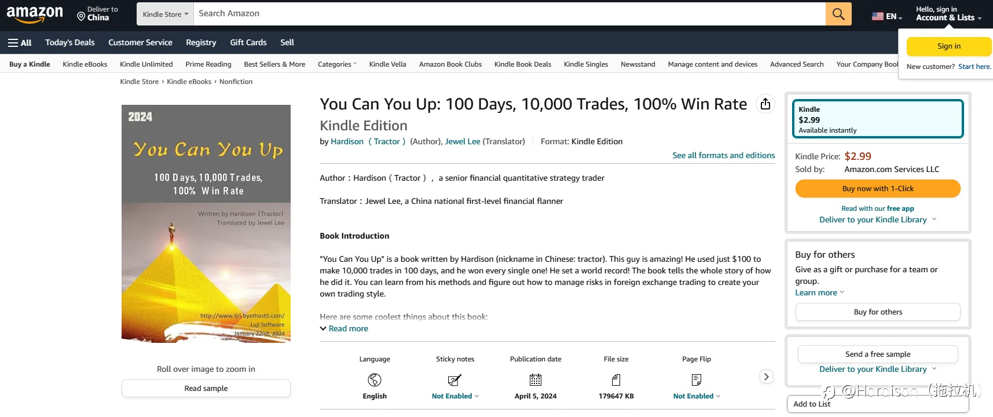
Task: Click the location pin Deliver to China
Action: (x=97, y=14)
